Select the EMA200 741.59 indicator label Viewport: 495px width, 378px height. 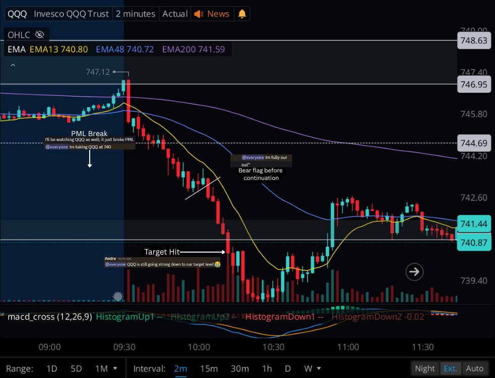194,49
